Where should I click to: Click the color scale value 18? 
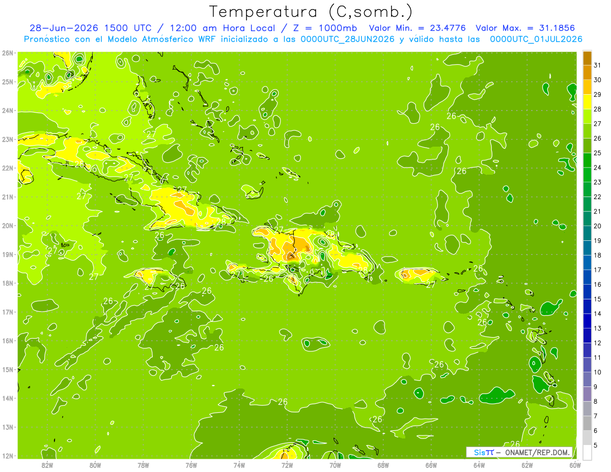pyautogui.click(x=598, y=255)
